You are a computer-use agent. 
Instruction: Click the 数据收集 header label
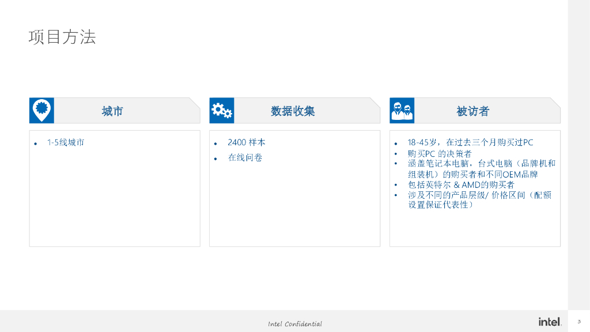coord(293,111)
